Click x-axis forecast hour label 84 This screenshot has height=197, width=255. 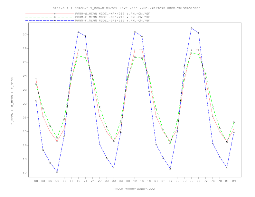coord(234,181)
